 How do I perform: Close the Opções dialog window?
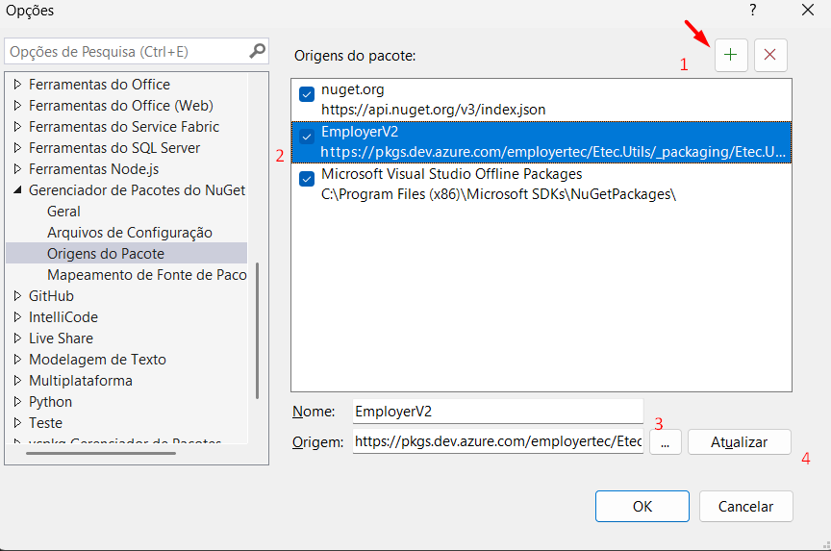coord(808,10)
